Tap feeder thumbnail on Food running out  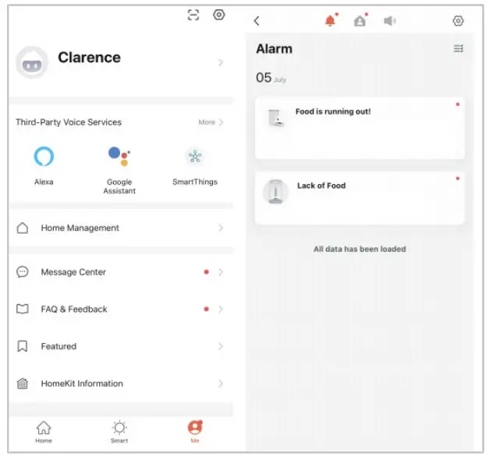click(x=275, y=118)
